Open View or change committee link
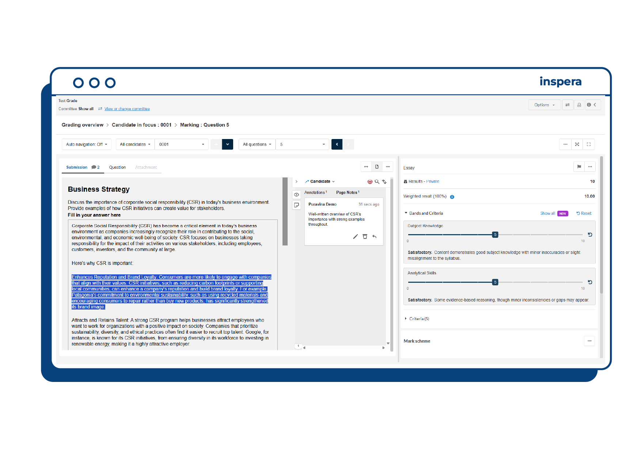The height and width of the screenshot is (454, 641). (127, 109)
